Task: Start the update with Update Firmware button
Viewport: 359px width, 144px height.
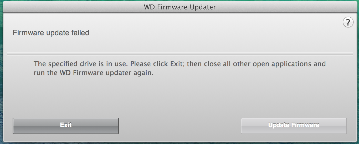Action: click(x=294, y=126)
